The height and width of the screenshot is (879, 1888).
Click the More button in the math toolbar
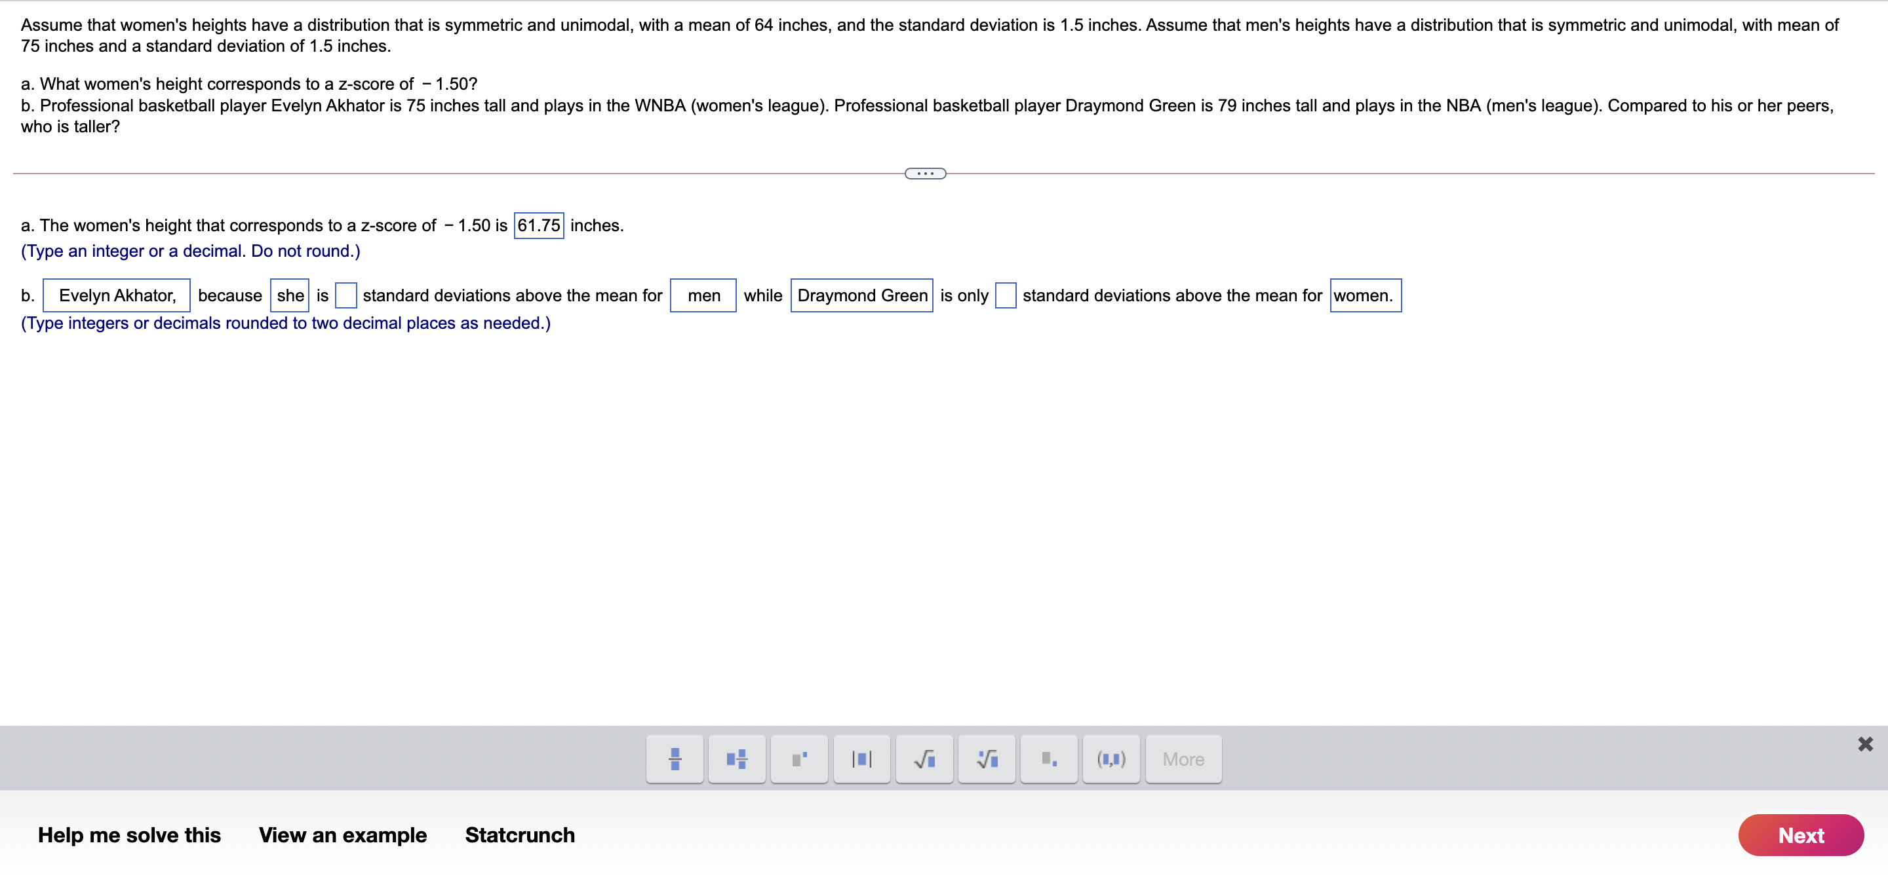[x=1183, y=759]
